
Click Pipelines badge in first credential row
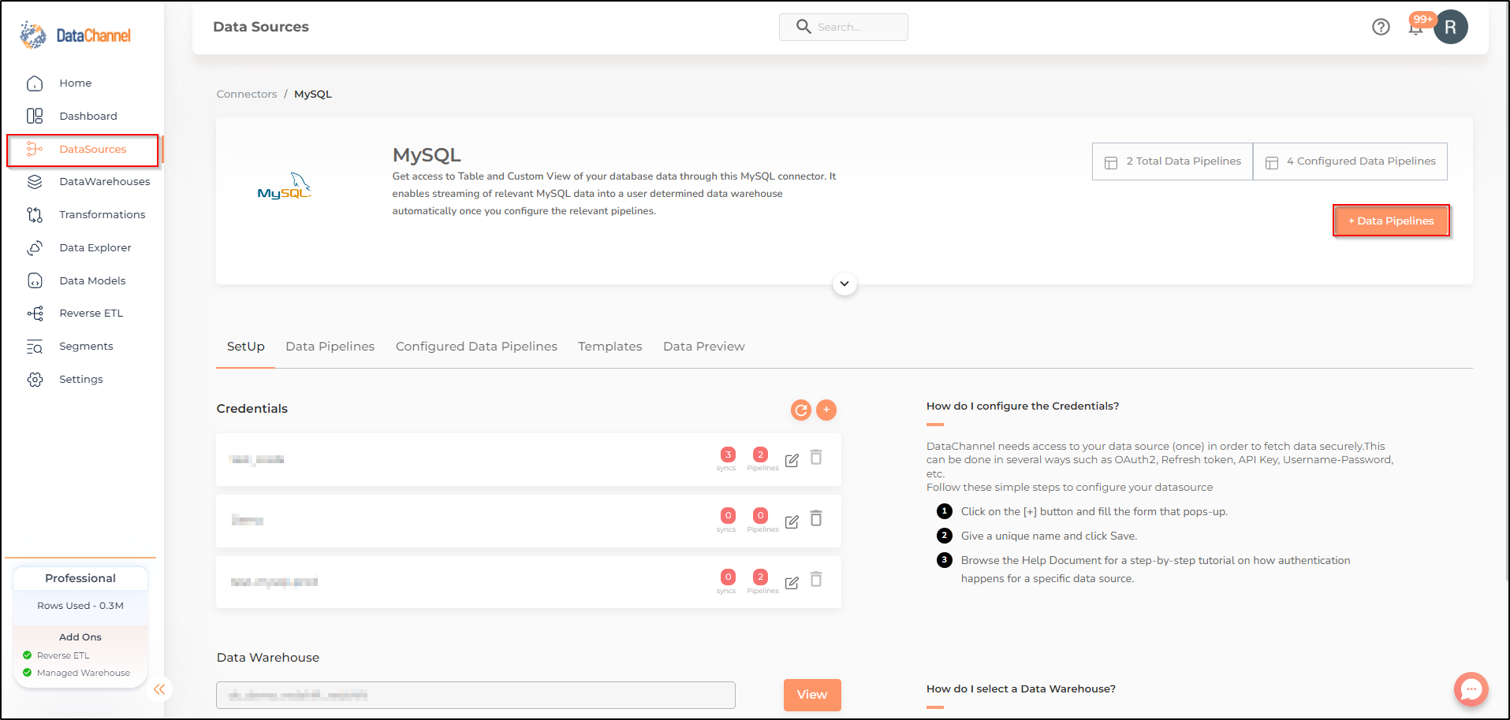pyautogui.click(x=760, y=455)
